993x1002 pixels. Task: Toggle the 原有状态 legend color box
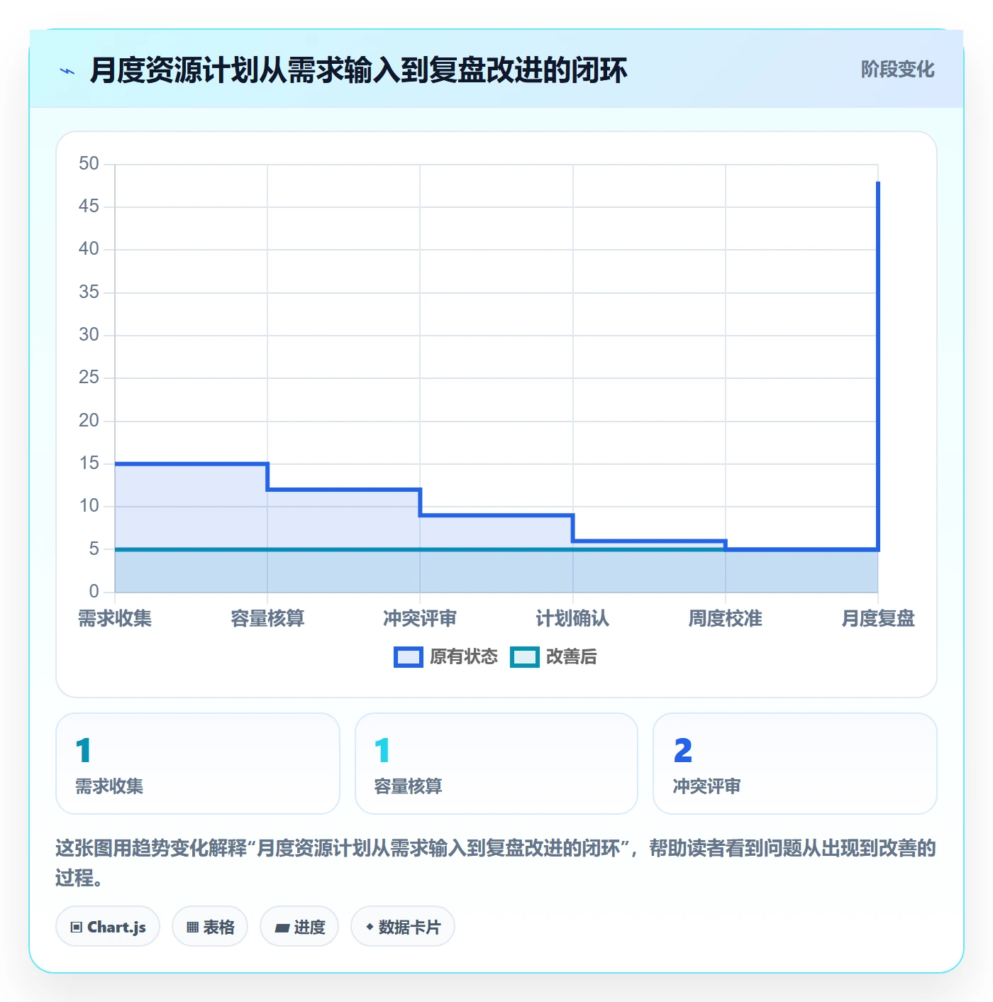pos(408,657)
